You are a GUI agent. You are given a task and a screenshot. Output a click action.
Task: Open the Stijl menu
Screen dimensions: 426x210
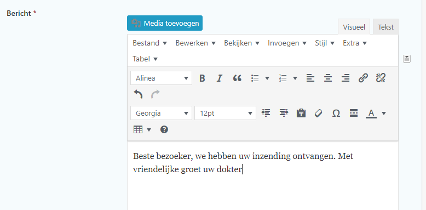(x=325, y=43)
